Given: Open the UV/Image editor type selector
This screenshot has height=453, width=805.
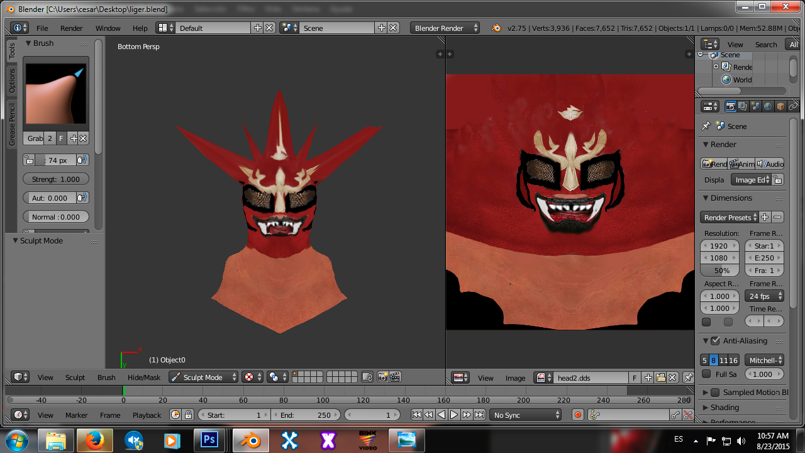Looking at the screenshot, I should point(461,377).
